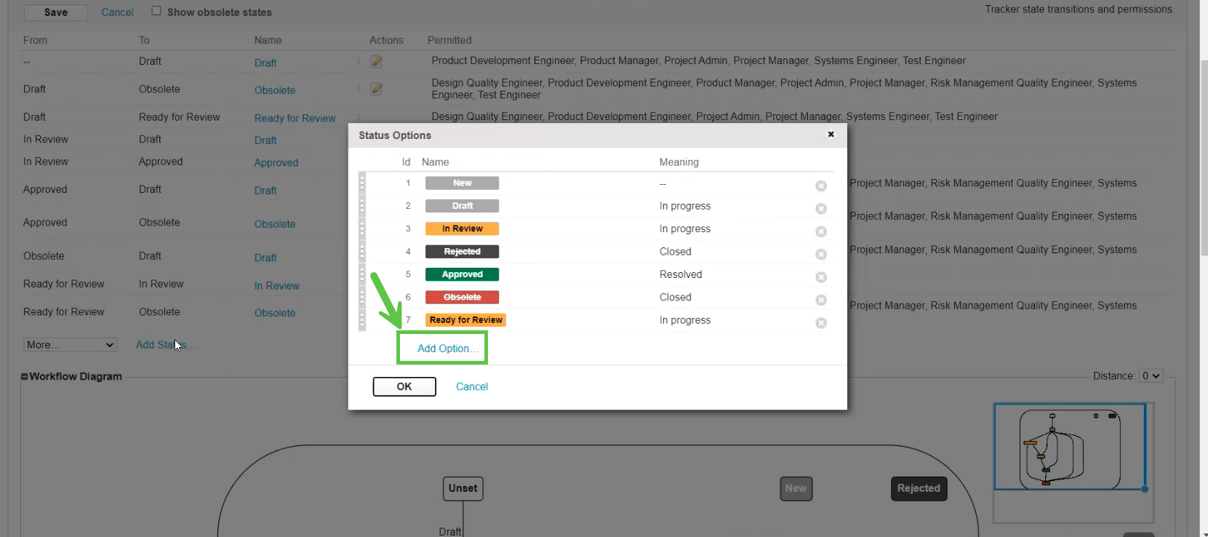
Task: Click the drag handle of the Approved row
Action: [x=362, y=274]
